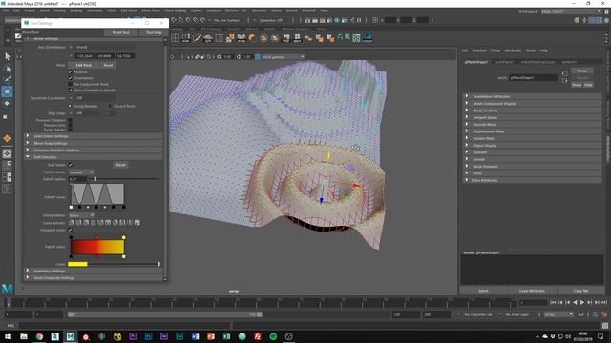Open the Windows Start menu
Screen dimensions: 611x343
pos(8,336)
